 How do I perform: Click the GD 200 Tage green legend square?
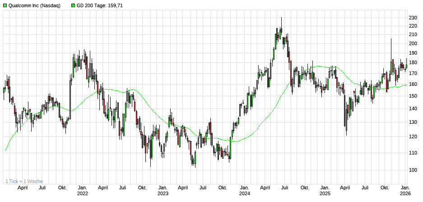click(x=74, y=6)
